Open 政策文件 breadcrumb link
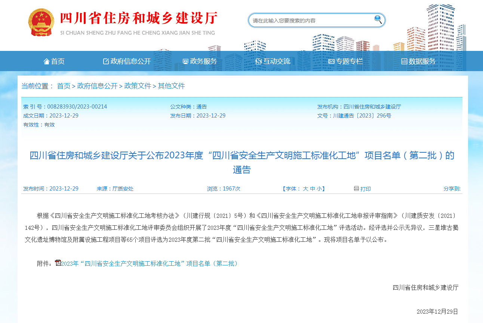The width and height of the screenshot is (483, 323). [x=138, y=86]
